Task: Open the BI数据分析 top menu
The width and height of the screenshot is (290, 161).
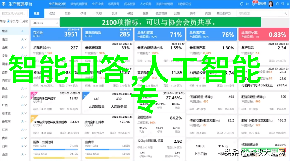Action: point(184,4)
